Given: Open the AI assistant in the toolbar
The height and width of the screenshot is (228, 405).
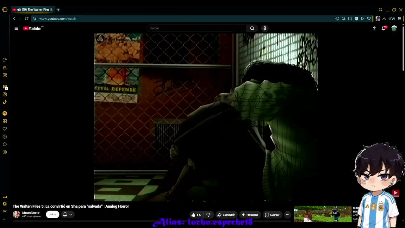Looking at the screenshot, I should [392, 19].
